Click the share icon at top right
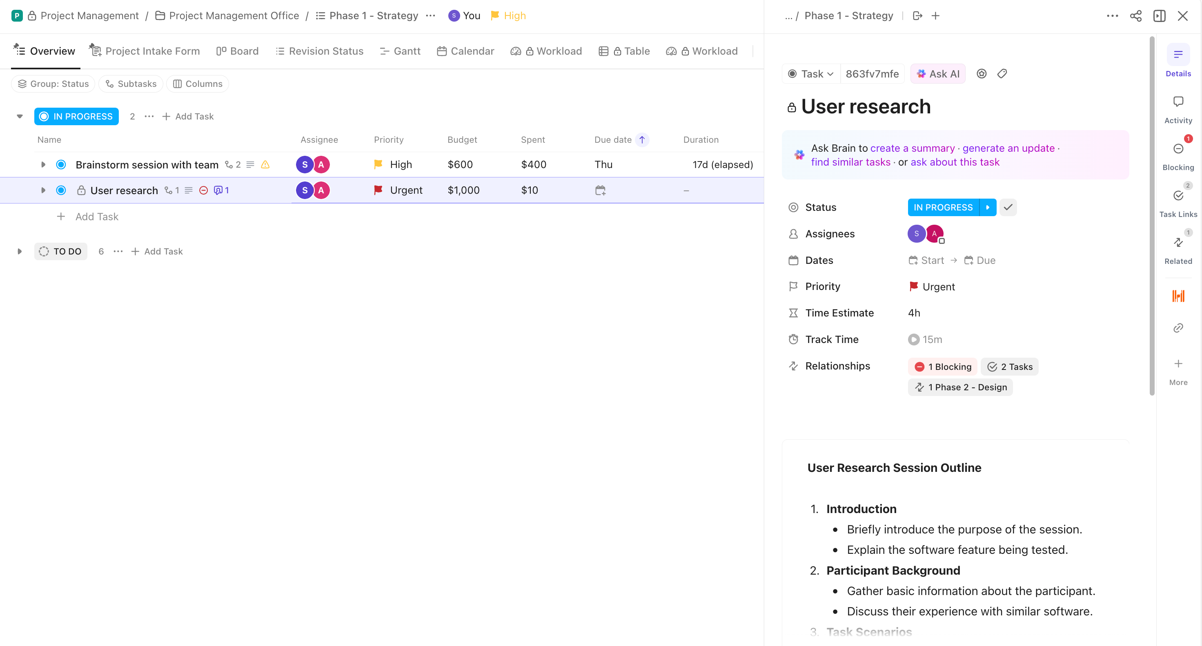The width and height of the screenshot is (1202, 646). 1136,15
